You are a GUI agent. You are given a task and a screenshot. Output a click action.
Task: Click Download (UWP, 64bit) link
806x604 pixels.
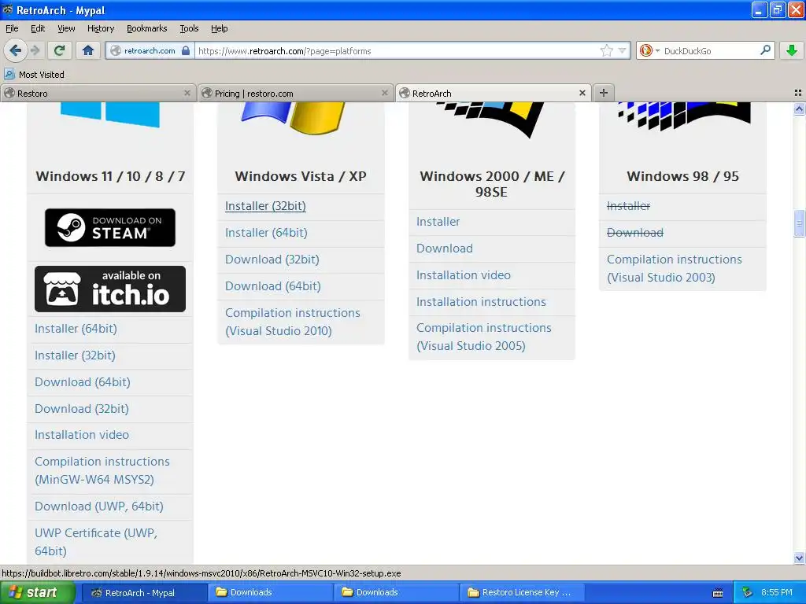click(x=98, y=506)
